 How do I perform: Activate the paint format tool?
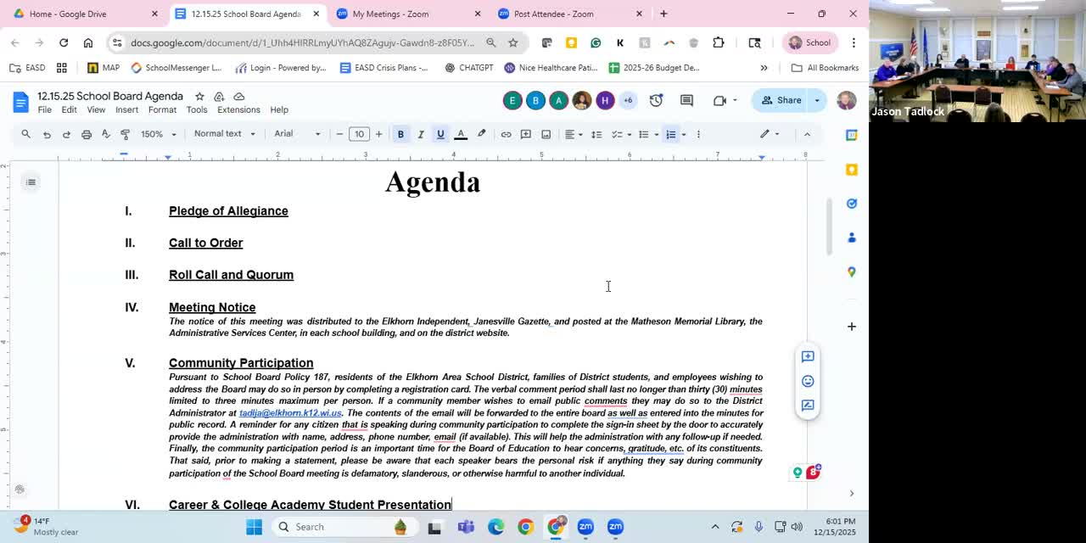click(126, 134)
